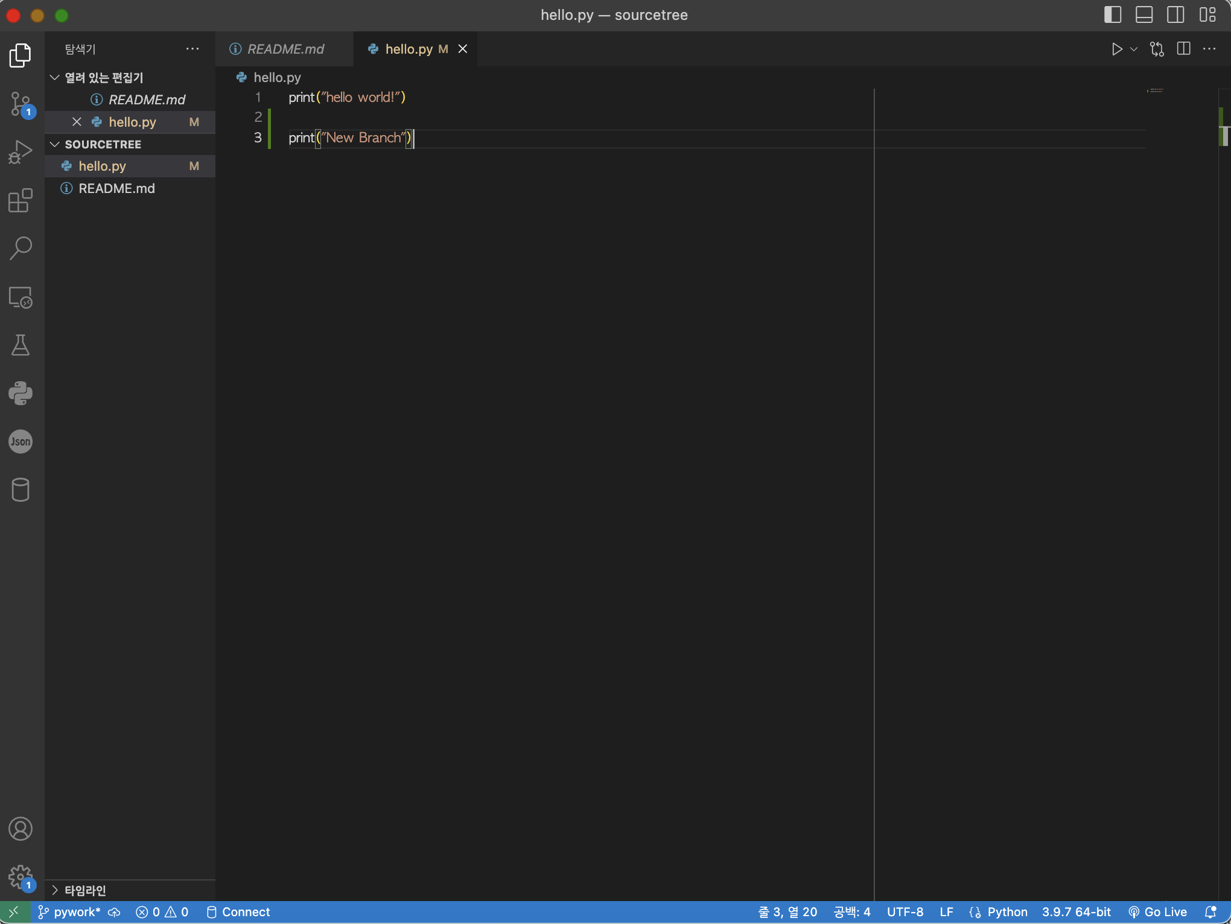Open the Python sidebar panel
Image resolution: width=1231 pixels, height=924 pixels.
click(21, 393)
